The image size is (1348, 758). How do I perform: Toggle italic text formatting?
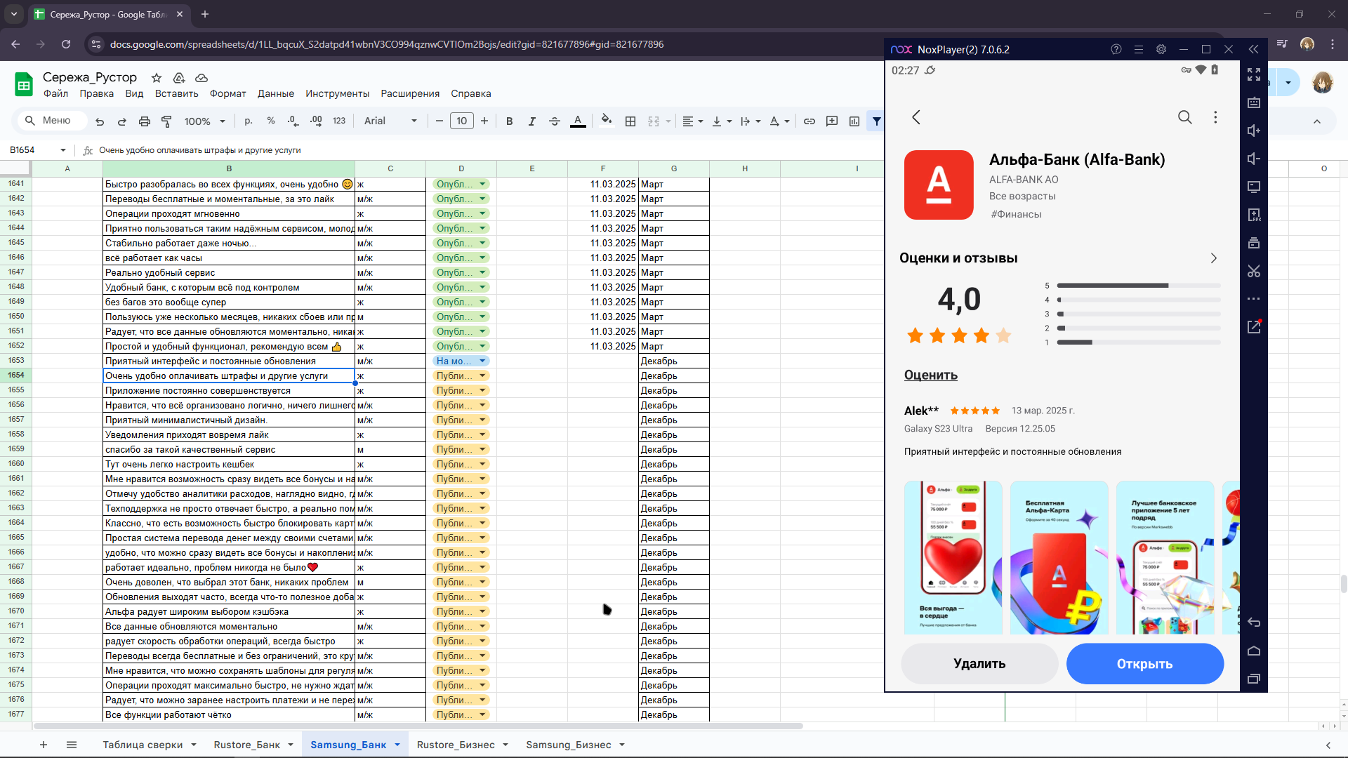click(532, 121)
